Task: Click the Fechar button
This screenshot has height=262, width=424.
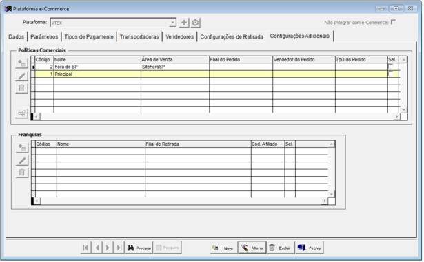Action: pyautogui.click(x=310, y=248)
